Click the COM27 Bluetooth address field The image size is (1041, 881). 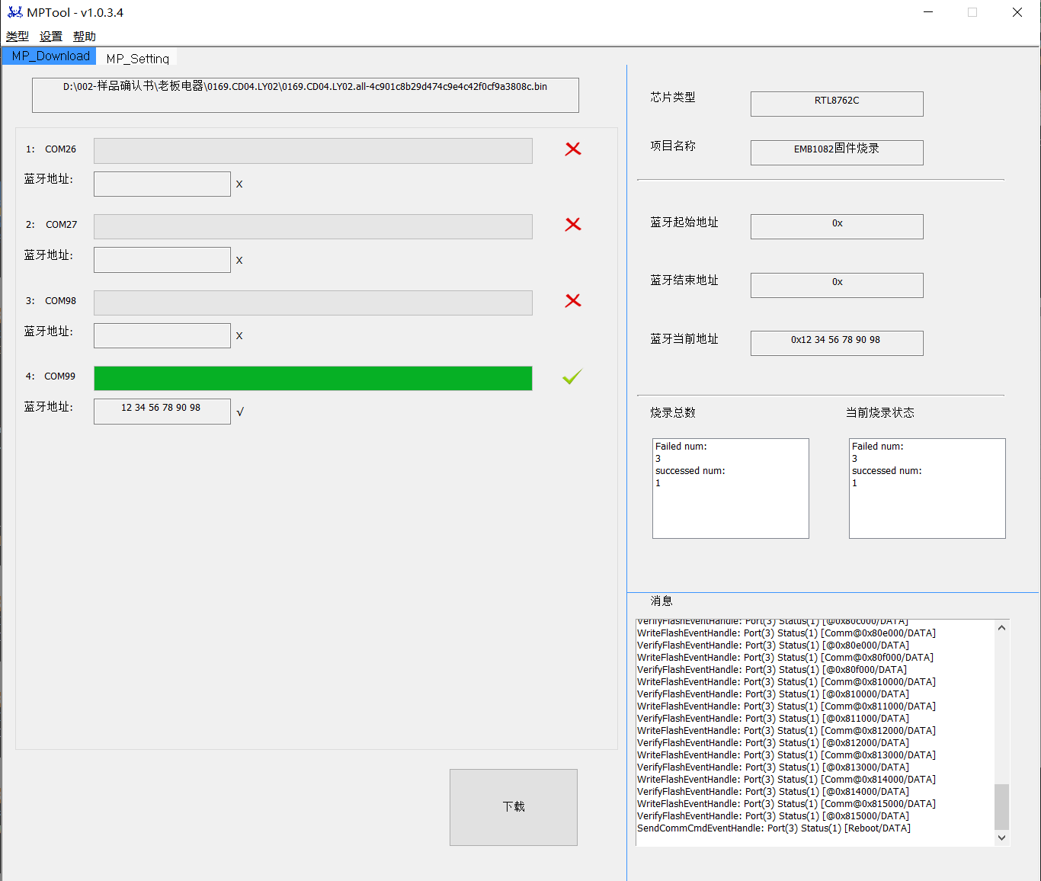click(x=162, y=260)
